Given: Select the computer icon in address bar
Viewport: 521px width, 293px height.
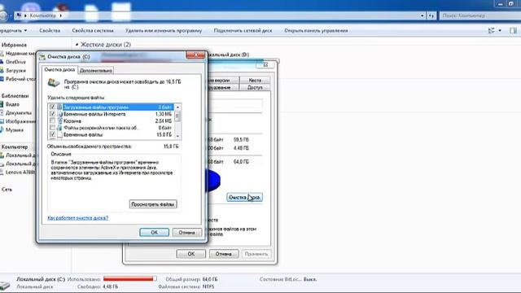Looking at the screenshot, I should pyautogui.click(x=19, y=15).
